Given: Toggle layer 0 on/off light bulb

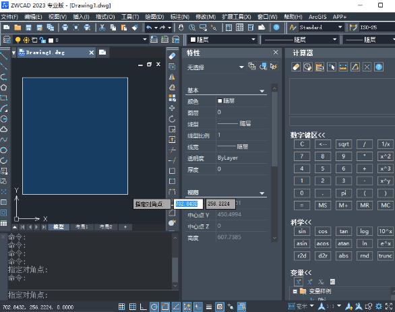Looking at the screenshot, I should [18, 40].
